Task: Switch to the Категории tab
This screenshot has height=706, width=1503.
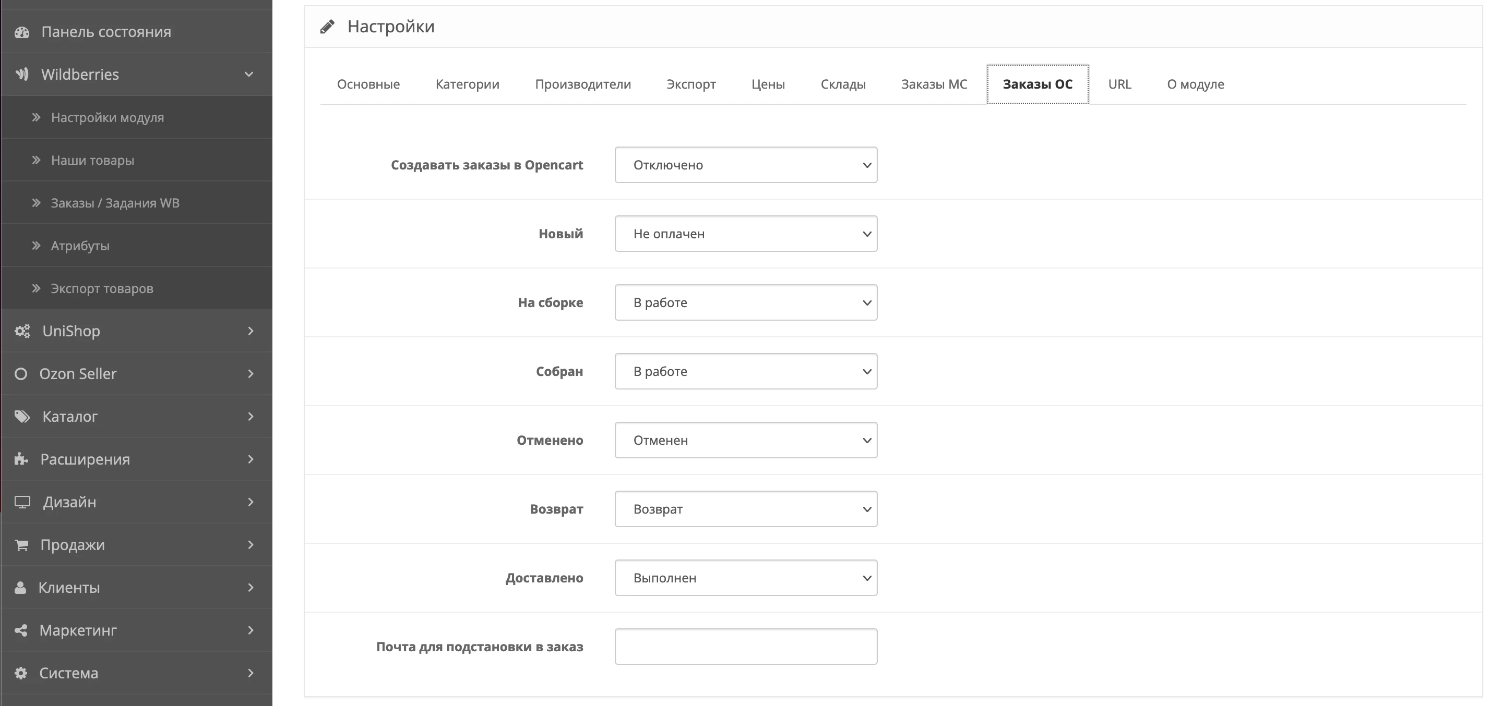Action: tap(468, 84)
